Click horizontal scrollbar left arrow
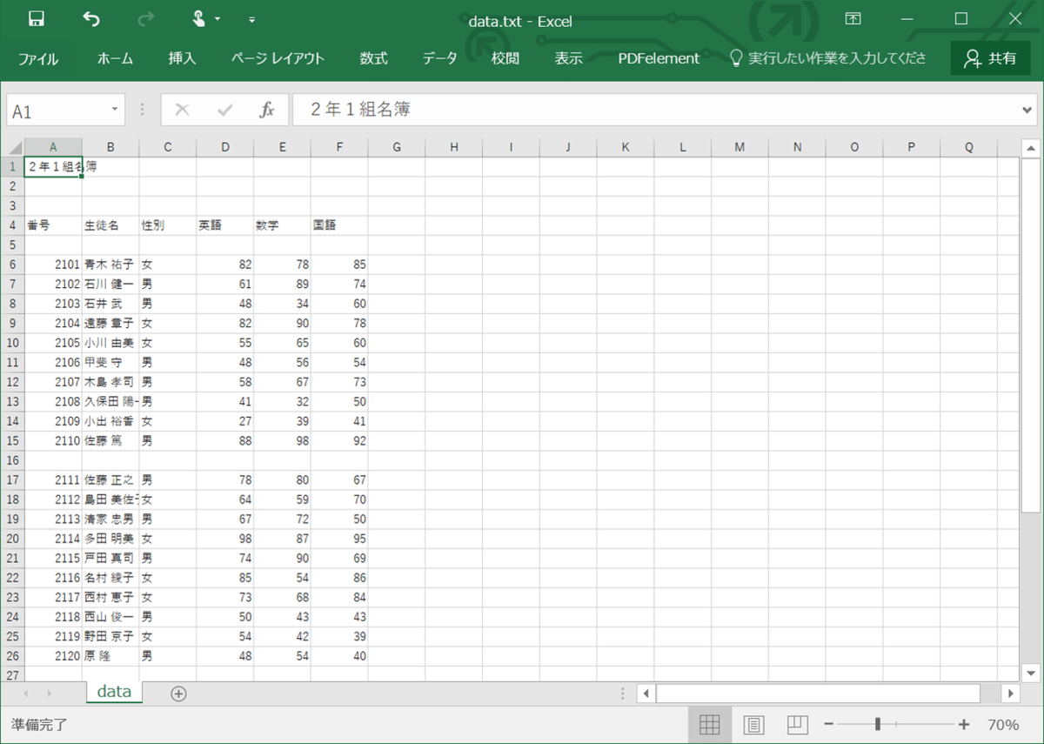1044x744 pixels. pyautogui.click(x=646, y=694)
